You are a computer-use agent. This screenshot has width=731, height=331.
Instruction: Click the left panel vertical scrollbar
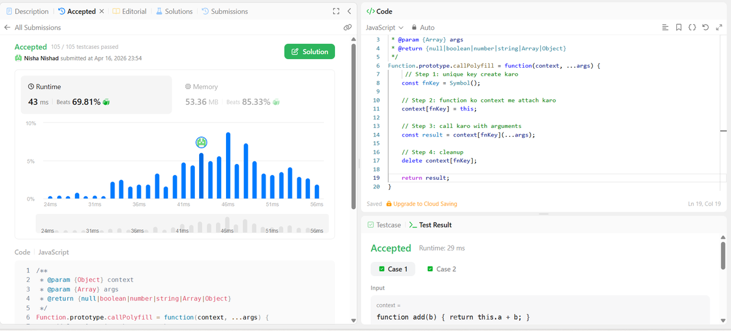354,125
